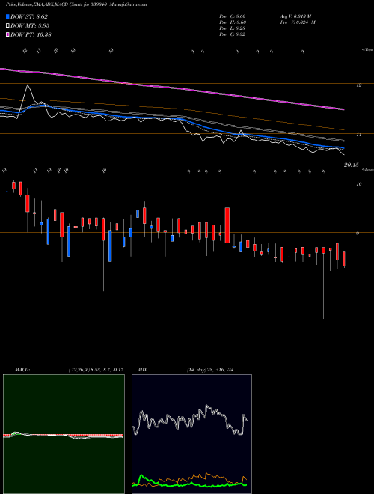374x494 pixels.
Task: Open the green MACD indicator chart
Action: 64,434
